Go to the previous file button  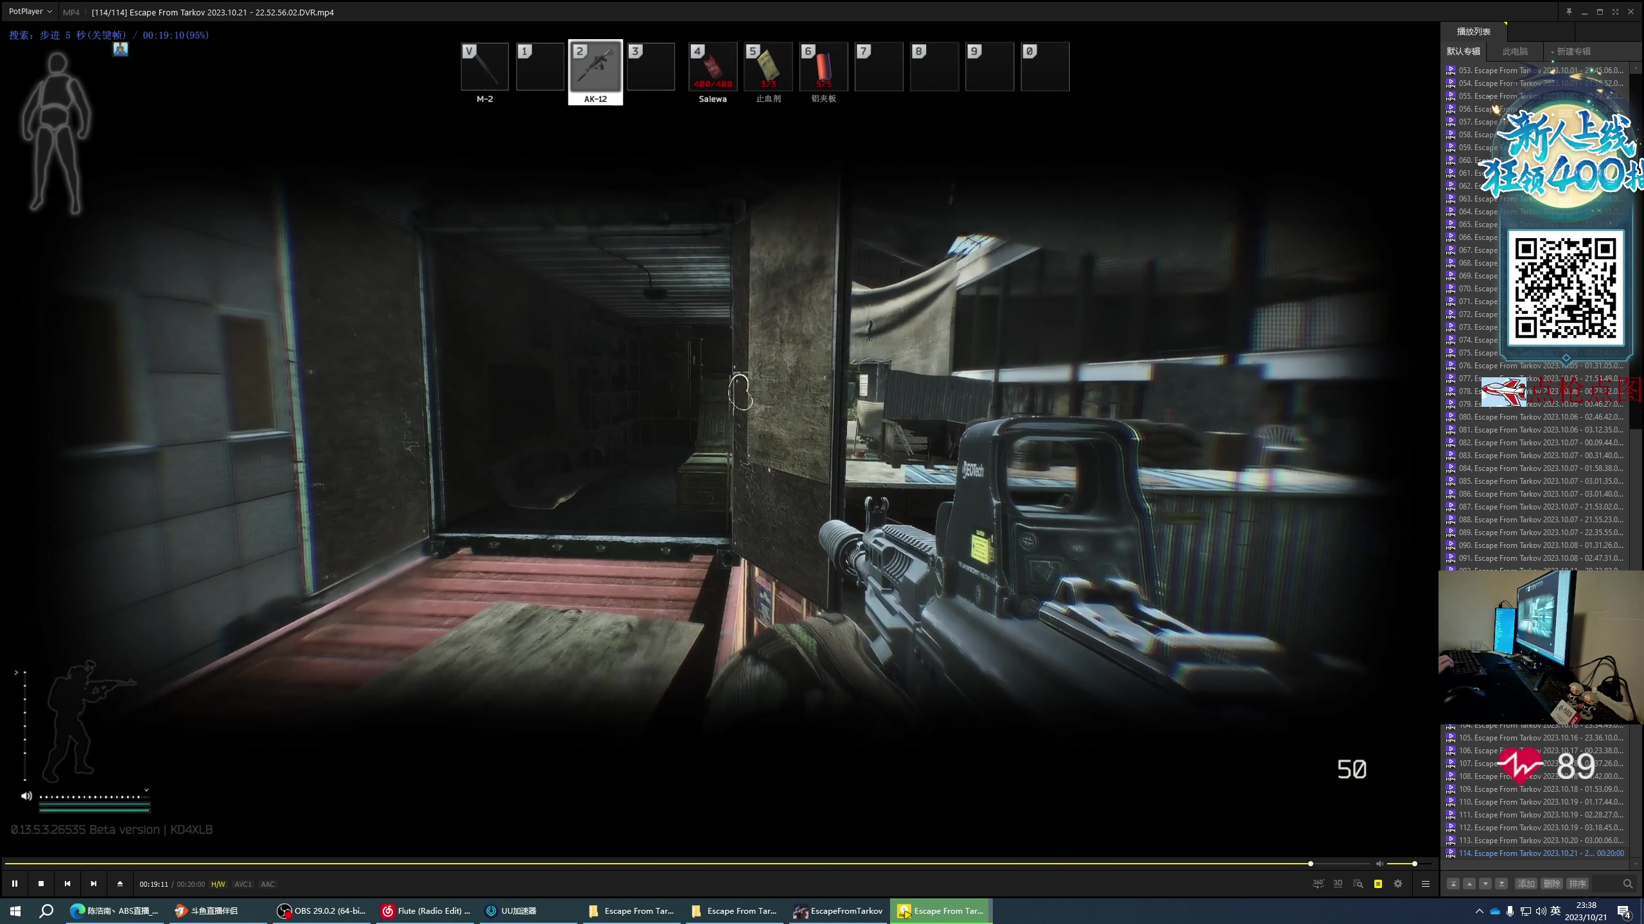click(x=67, y=884)
